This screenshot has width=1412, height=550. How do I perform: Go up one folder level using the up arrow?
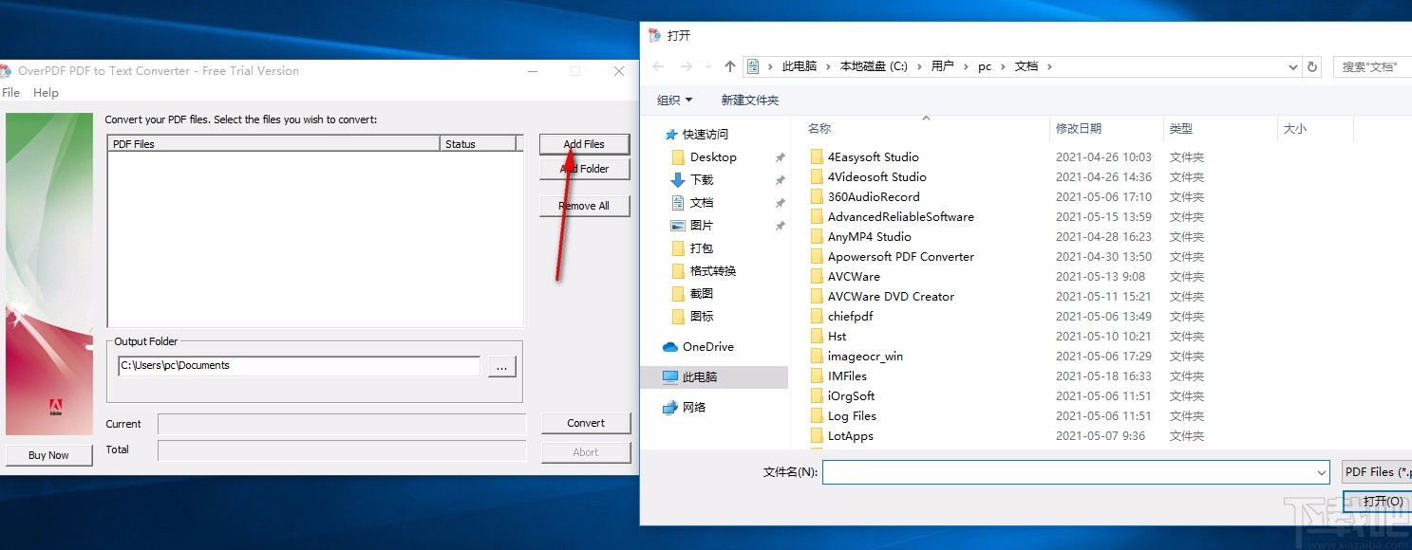[x=729, y=65]
